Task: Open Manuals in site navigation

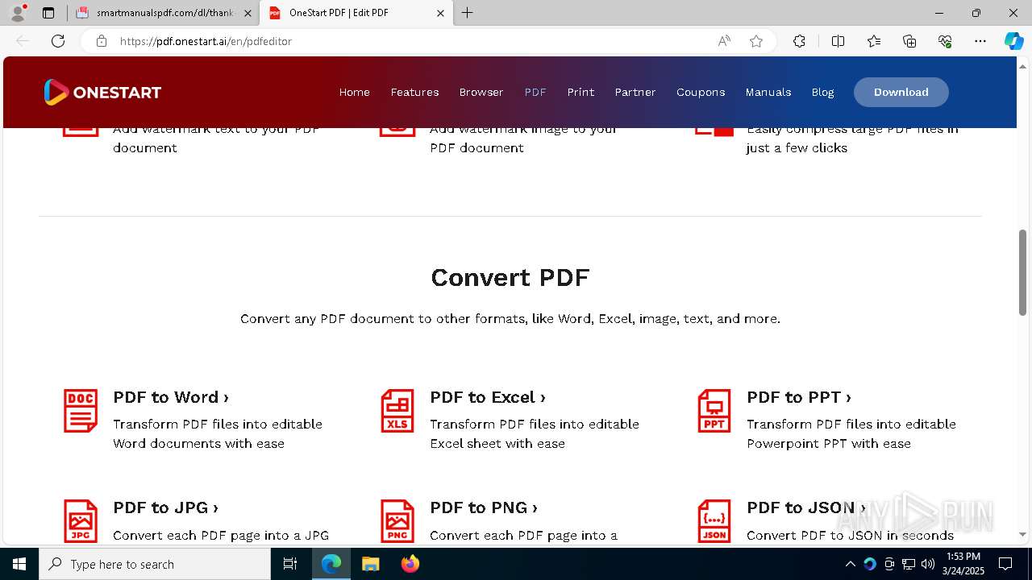Action: click(x=768, y=92)
